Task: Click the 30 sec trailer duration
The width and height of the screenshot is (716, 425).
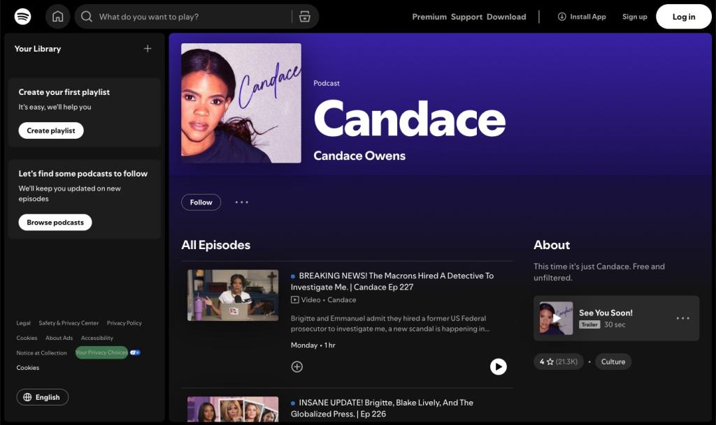Action: click(x=615, y=325)
